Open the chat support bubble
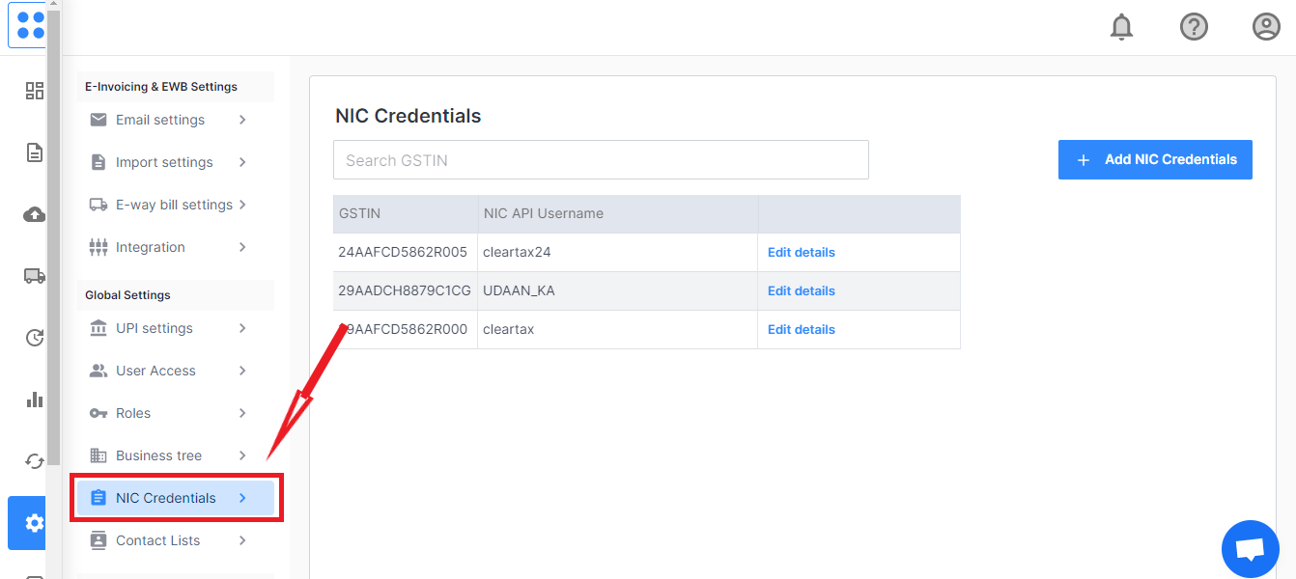 tap(1250, 549)
